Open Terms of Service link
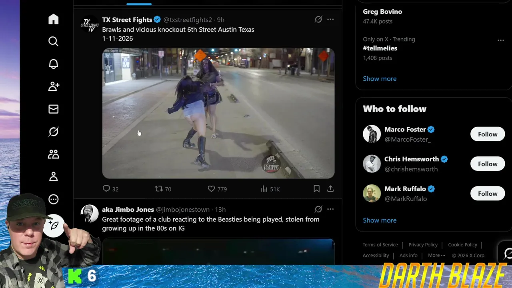This screenshot has width=512, height=288. point(380,245)
